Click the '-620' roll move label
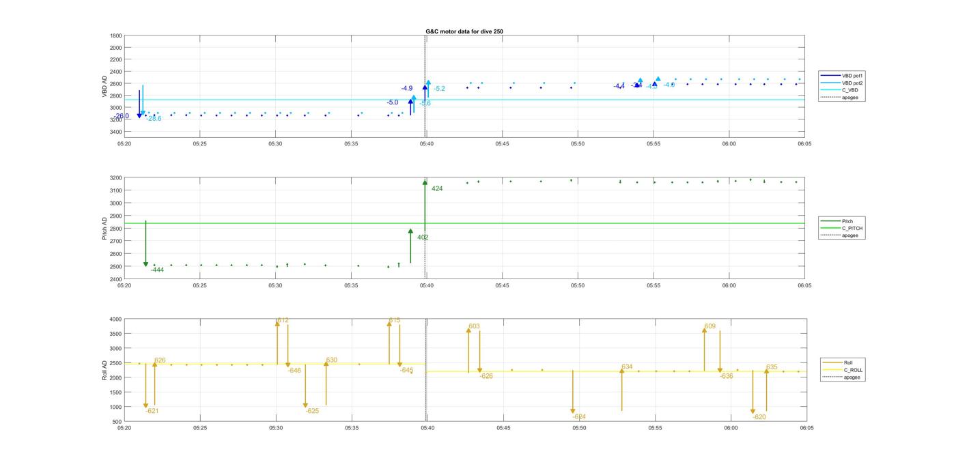The height and width of the screenshot is (473, 956). (x=759, y=417)
